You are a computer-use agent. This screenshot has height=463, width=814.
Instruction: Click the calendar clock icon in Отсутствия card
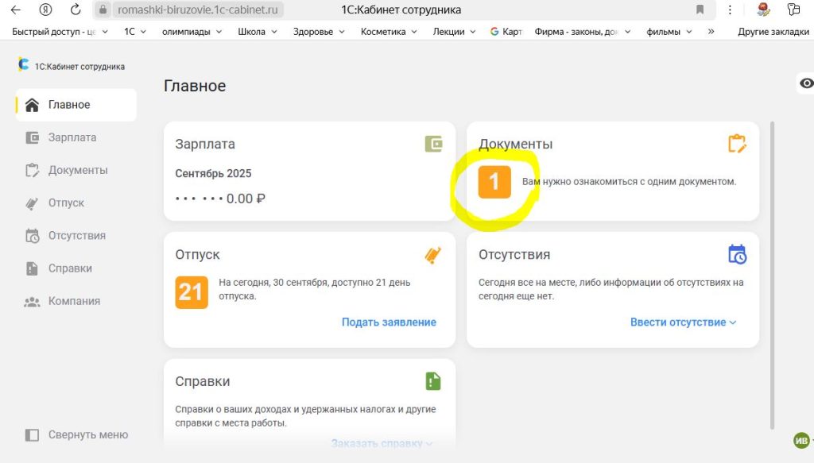click(x=737, y=254)
